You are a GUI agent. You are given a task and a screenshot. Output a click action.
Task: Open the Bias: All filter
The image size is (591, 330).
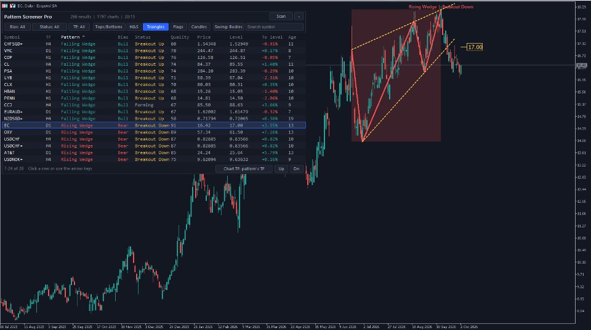click(17, 26)
